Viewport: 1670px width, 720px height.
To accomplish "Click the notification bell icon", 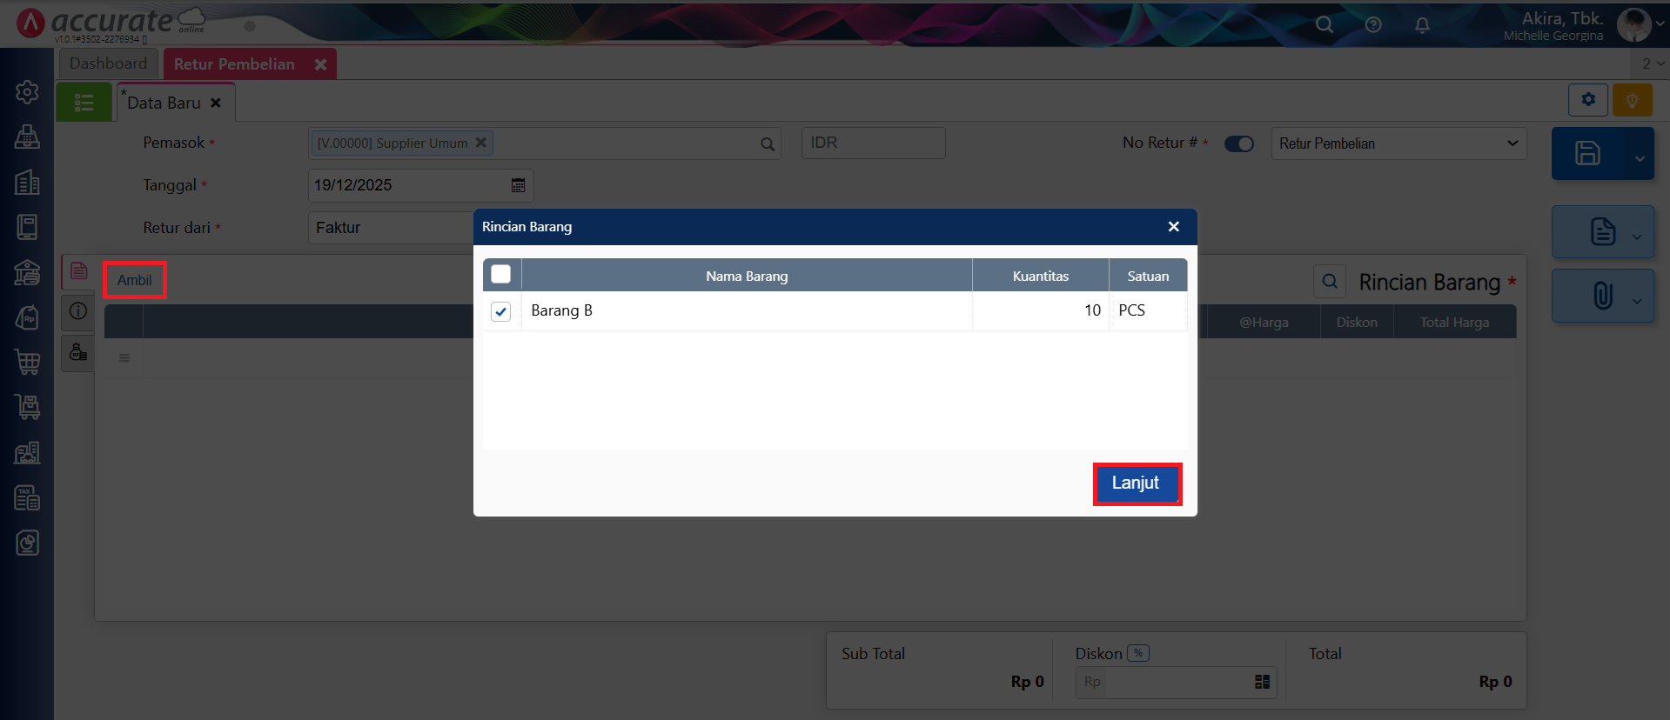I will point(1422,25).
